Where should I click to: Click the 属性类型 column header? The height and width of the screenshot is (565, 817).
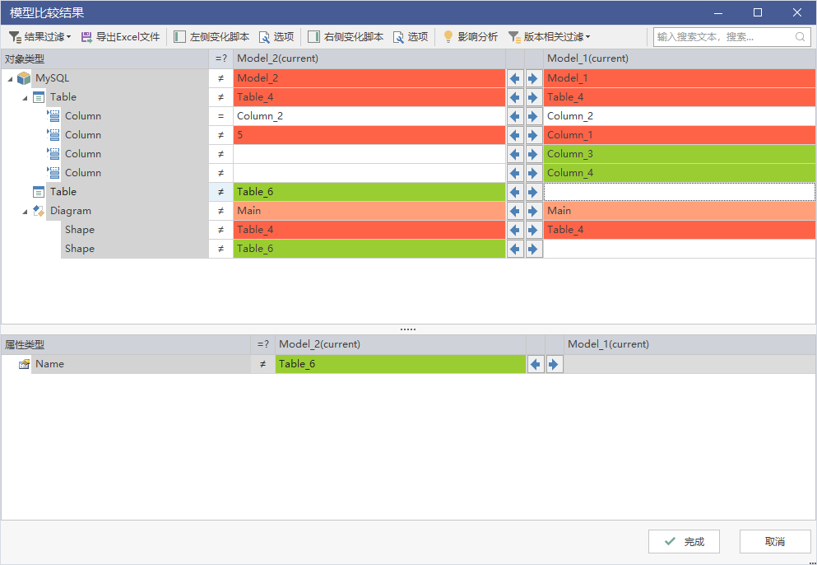126,344
